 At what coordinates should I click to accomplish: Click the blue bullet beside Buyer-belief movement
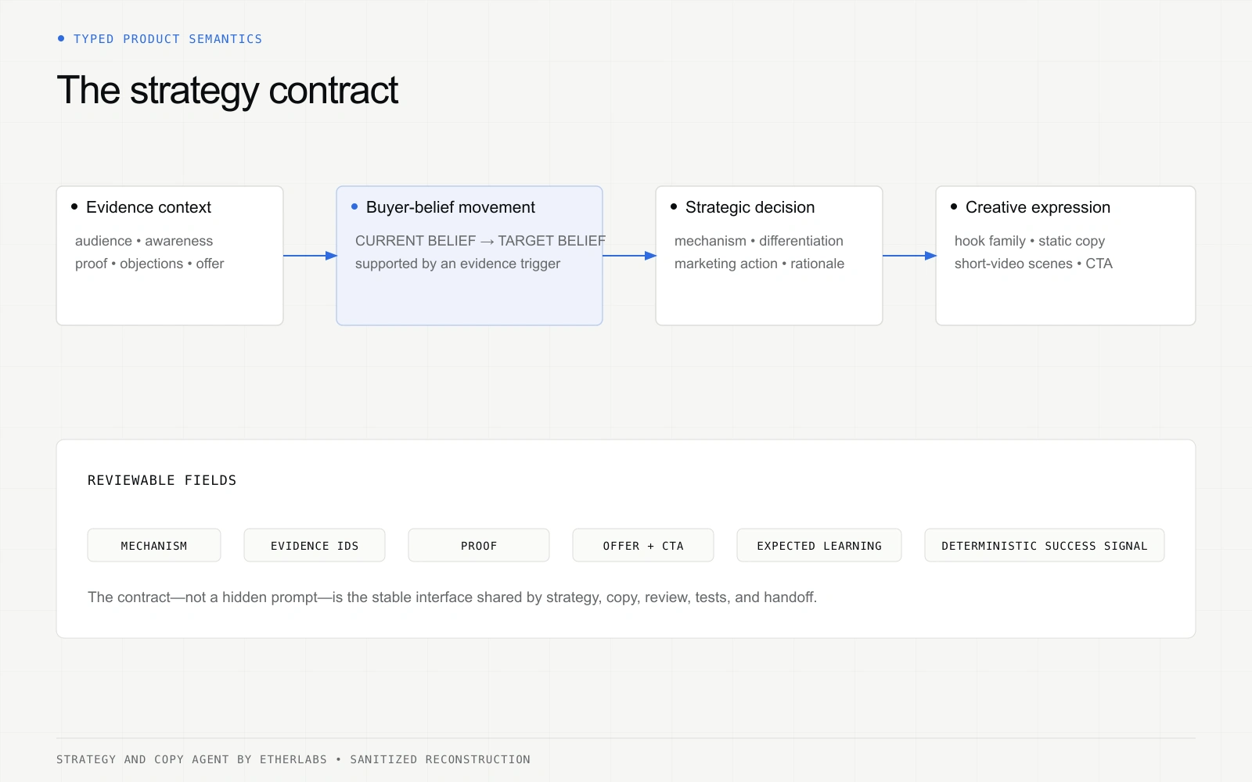[x=354, y=206]
